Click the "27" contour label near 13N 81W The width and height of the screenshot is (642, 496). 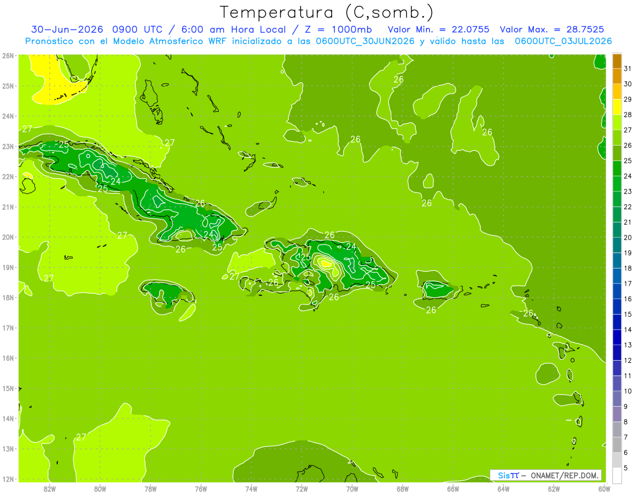point(81,437)
